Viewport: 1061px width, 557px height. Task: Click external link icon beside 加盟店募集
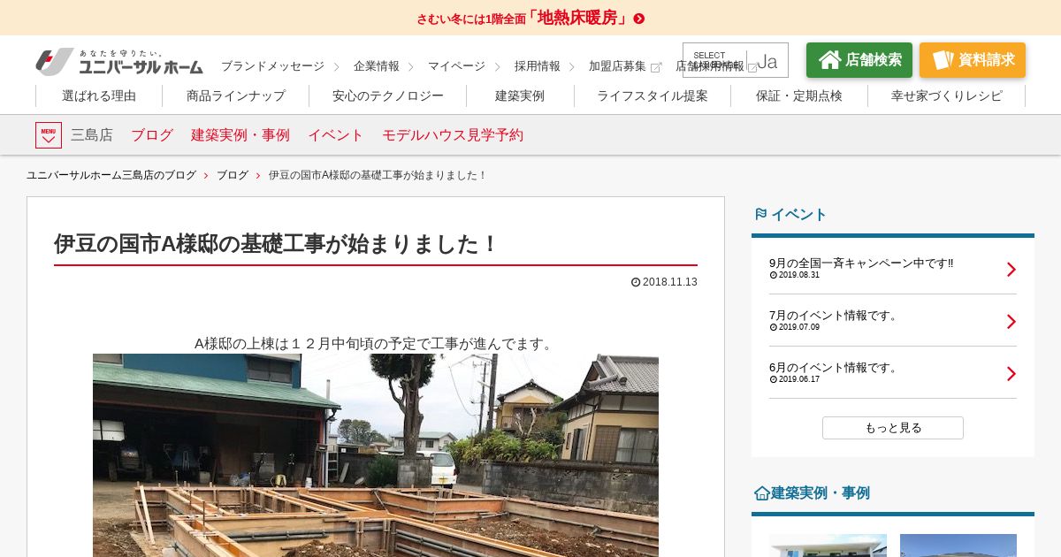pos(656,67)
